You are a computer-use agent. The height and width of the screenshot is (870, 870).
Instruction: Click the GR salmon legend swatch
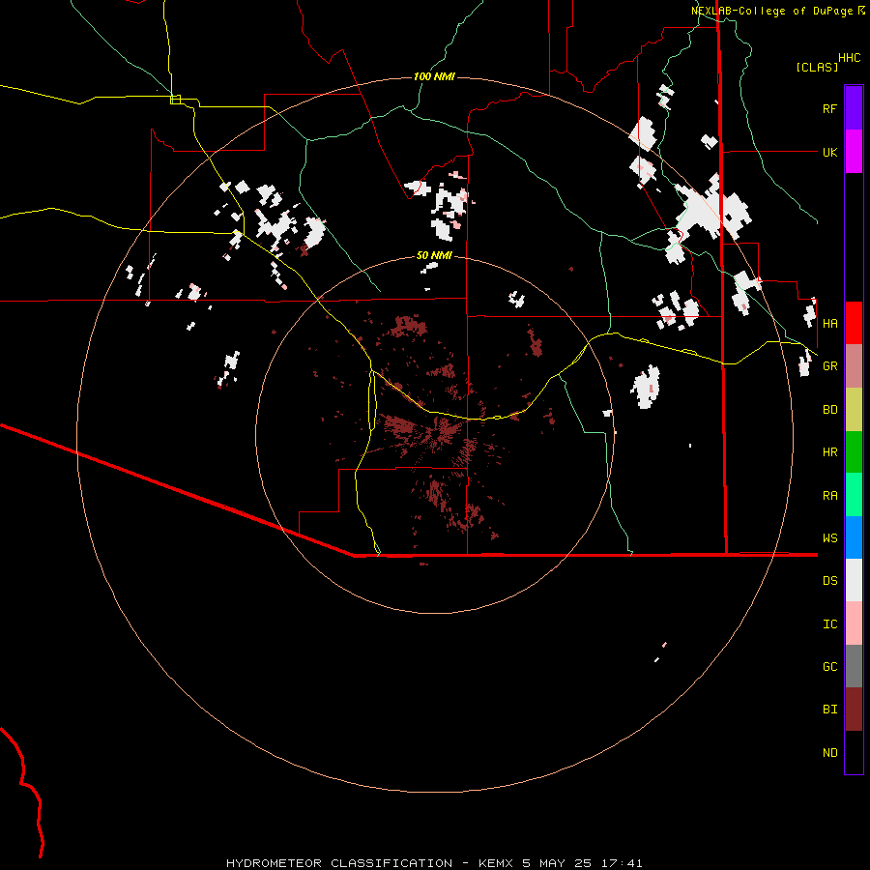coord(854,366)
